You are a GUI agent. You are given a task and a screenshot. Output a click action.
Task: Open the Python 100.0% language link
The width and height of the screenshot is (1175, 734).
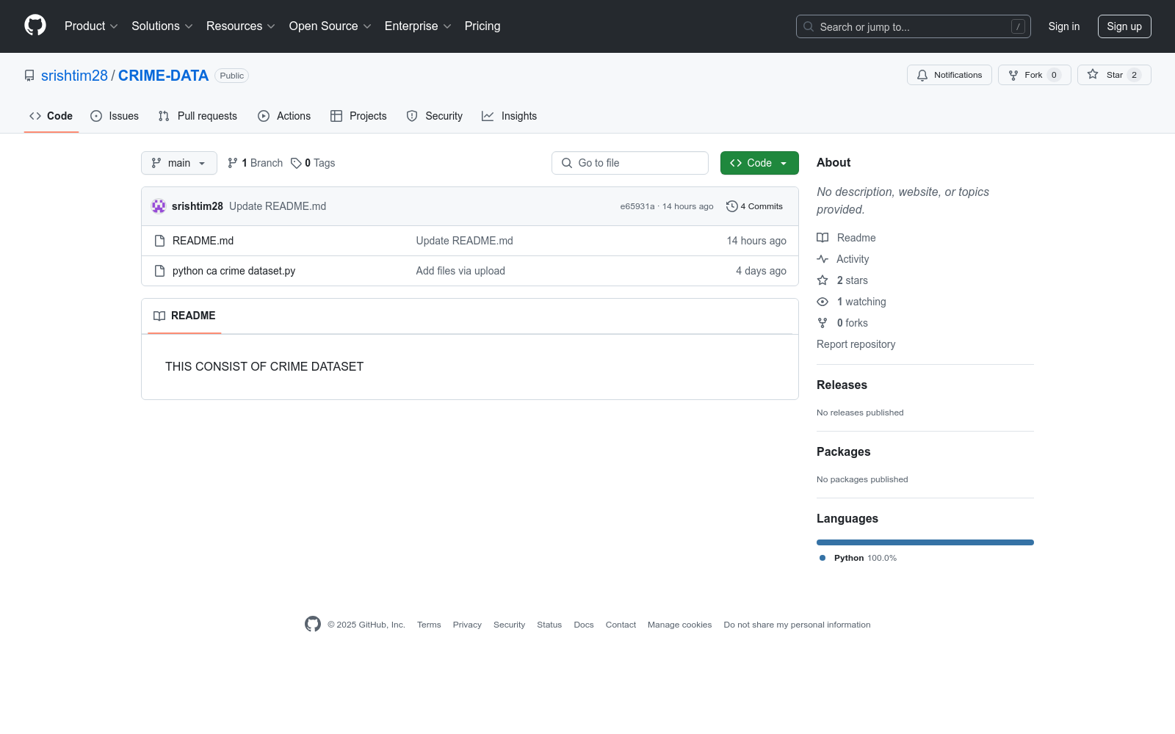pos(858,558)
